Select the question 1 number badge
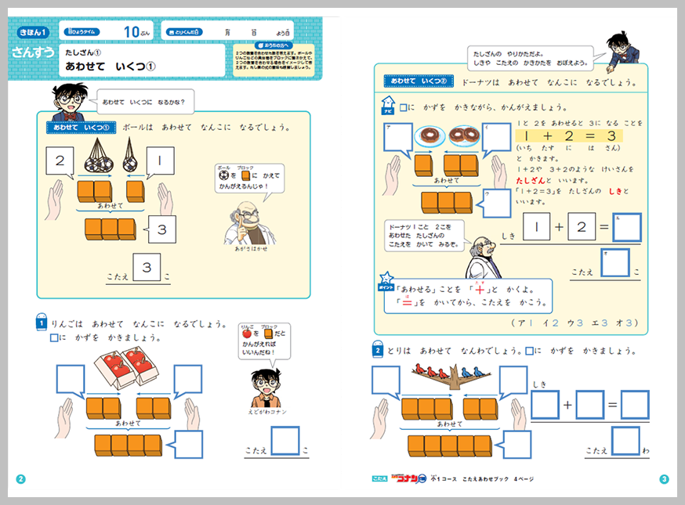Screen dimensions: 685x505 (x=41, y=321)
